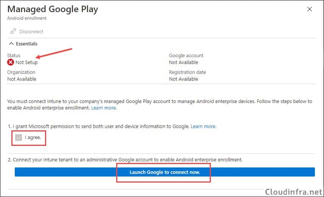Click the Disconnect command label
The height and width of the screenshot is (197, 324).
31,31
